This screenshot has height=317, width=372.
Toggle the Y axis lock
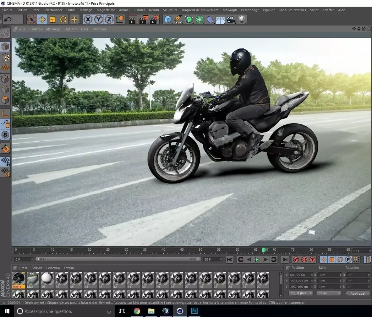tap(99, 20)
